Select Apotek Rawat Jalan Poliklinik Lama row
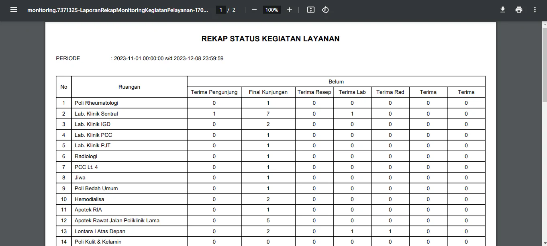Screen dimensions: 547x246 coord(117,221)
